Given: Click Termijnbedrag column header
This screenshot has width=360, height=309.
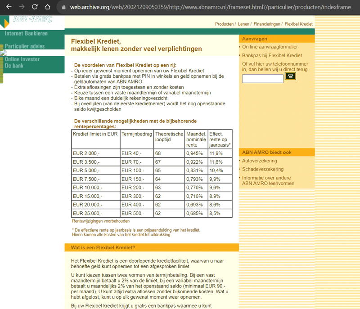Looking at the screenshot, I should (x=137, y=139).
